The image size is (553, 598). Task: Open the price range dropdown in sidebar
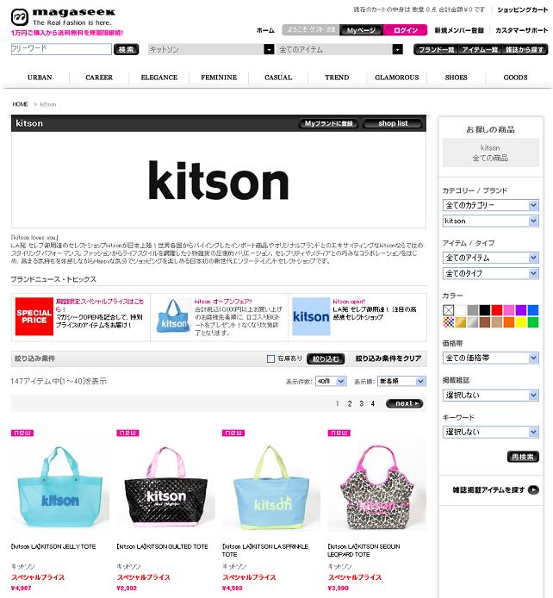click(x=490, y=358)
